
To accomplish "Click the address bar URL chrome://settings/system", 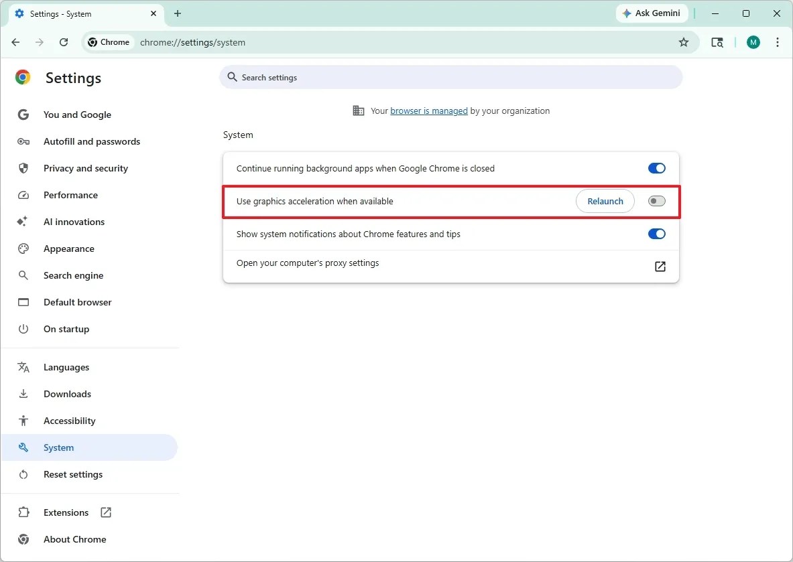I will point(192,42).
